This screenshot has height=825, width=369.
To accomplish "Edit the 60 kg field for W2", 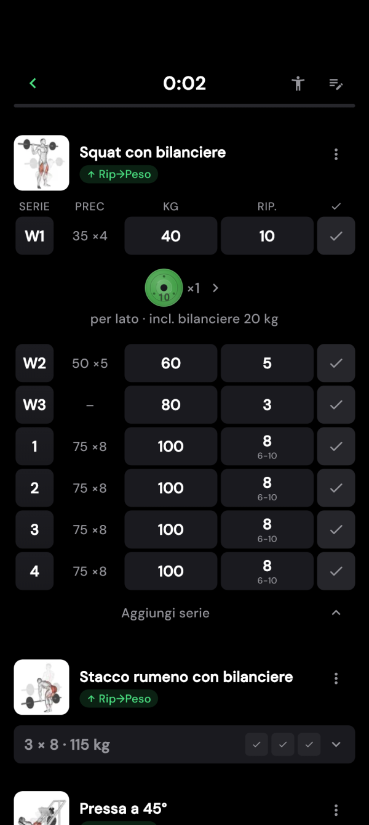I will 171,364.
